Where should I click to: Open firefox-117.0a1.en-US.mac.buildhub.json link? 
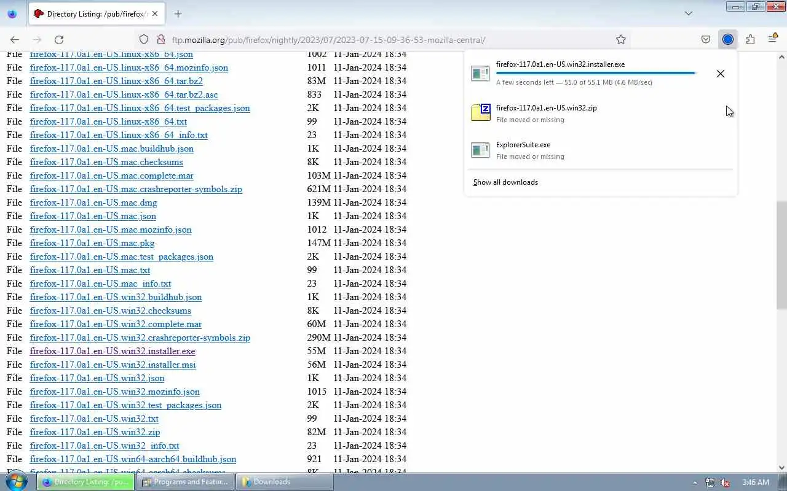[112, 149]
